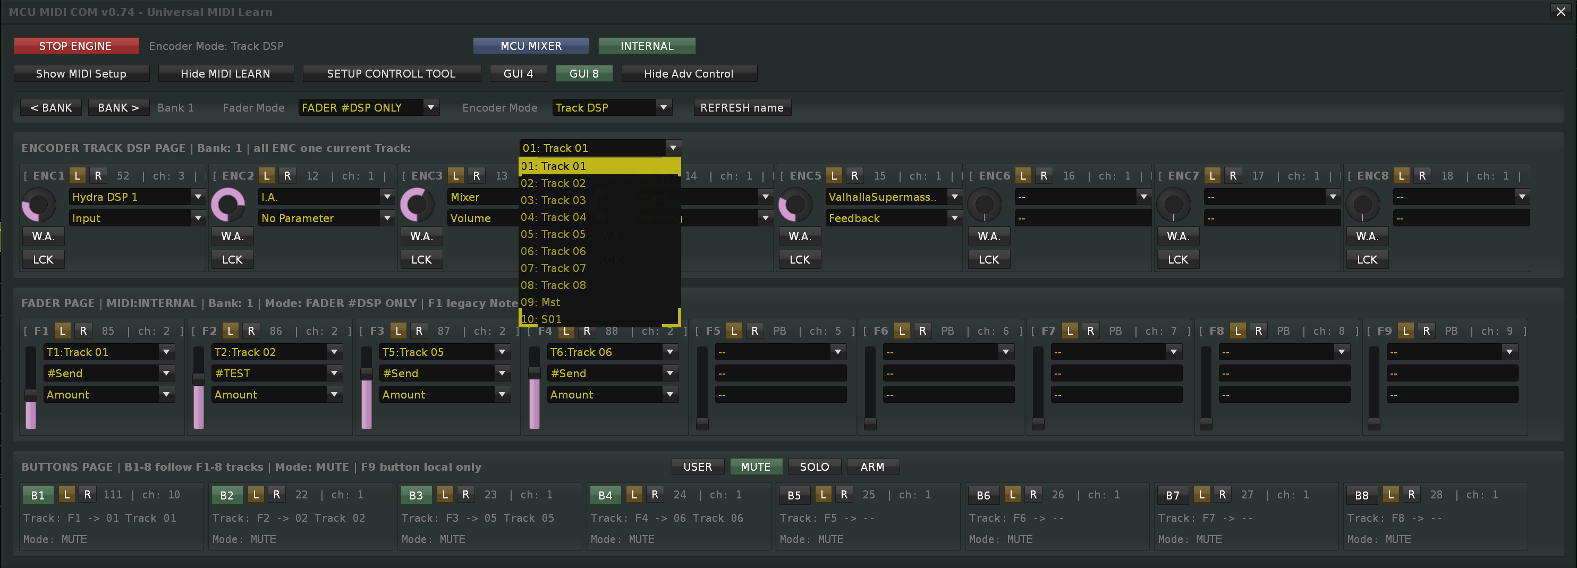Open the Encoder Mode dropdown
Image resolution: width=1577 pixels, height=568 pixels.
612,108
